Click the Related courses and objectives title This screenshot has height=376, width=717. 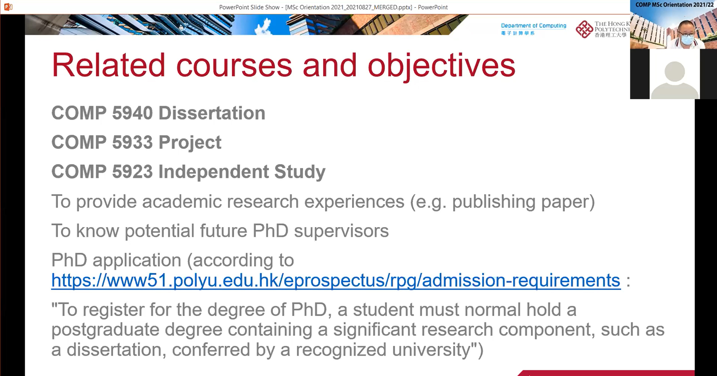(x=283, y=65)
